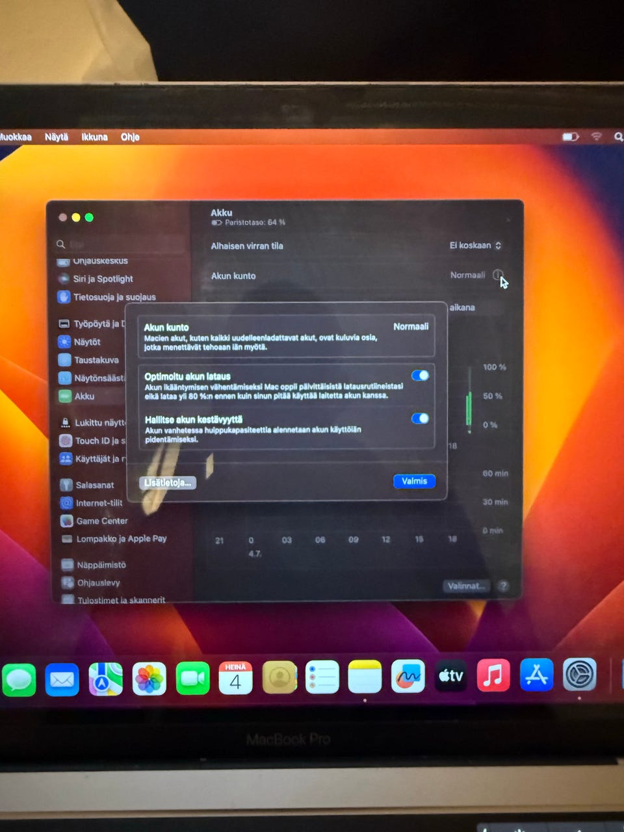
Task: Toggle Optimoitu akun lataus switch
Action: coord(420,375)
